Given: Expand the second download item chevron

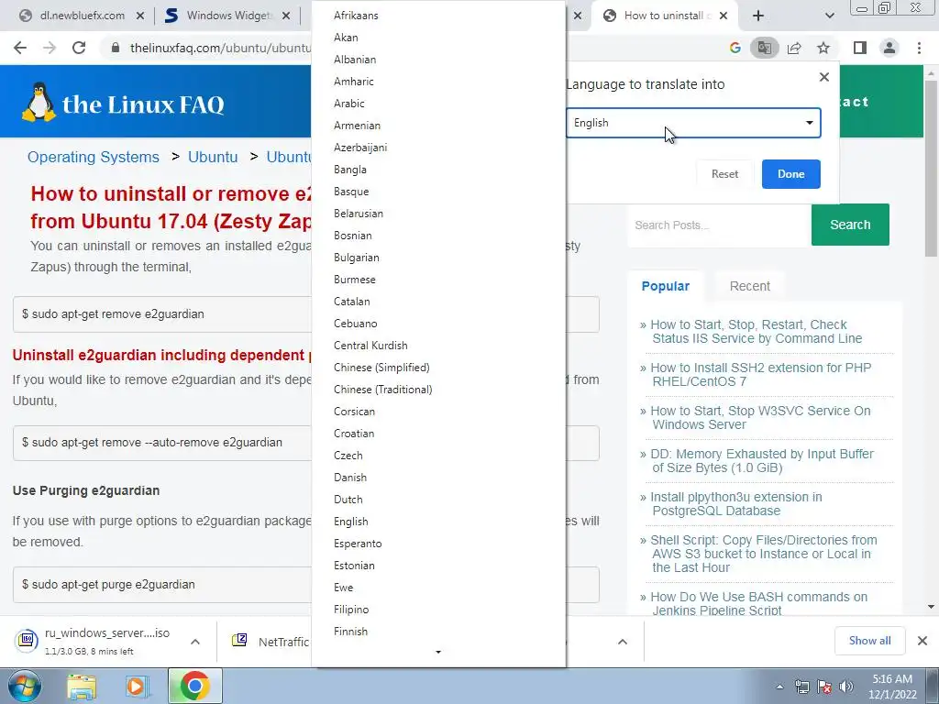Looking at the screenshot, I should (623, 642).
